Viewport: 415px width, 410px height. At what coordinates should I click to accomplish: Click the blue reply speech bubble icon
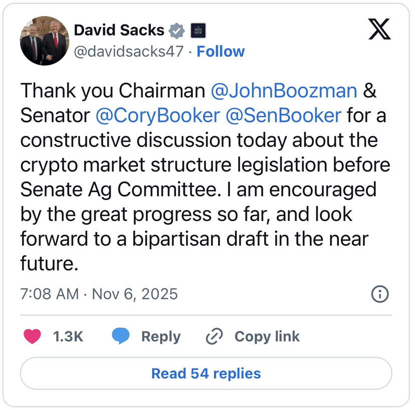point(121,336)
